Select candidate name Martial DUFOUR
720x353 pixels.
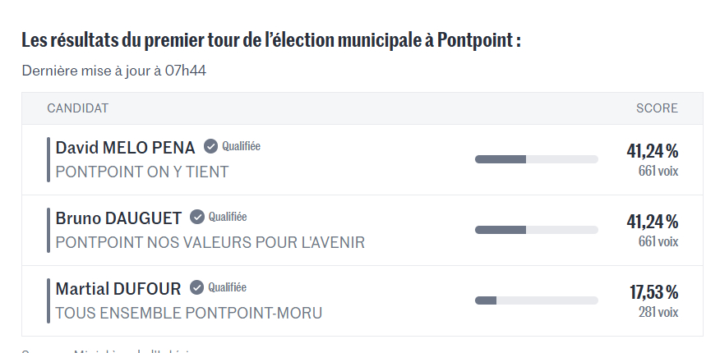click(118, 289)
